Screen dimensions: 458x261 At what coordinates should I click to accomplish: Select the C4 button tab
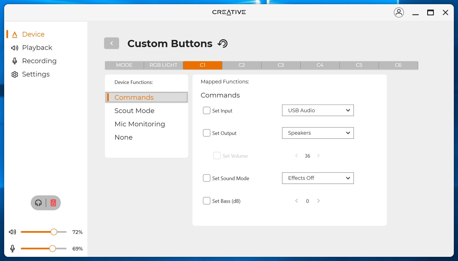pos(320,65)
